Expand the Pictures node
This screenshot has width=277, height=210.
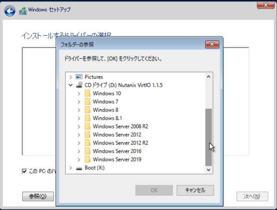[70, 77]
